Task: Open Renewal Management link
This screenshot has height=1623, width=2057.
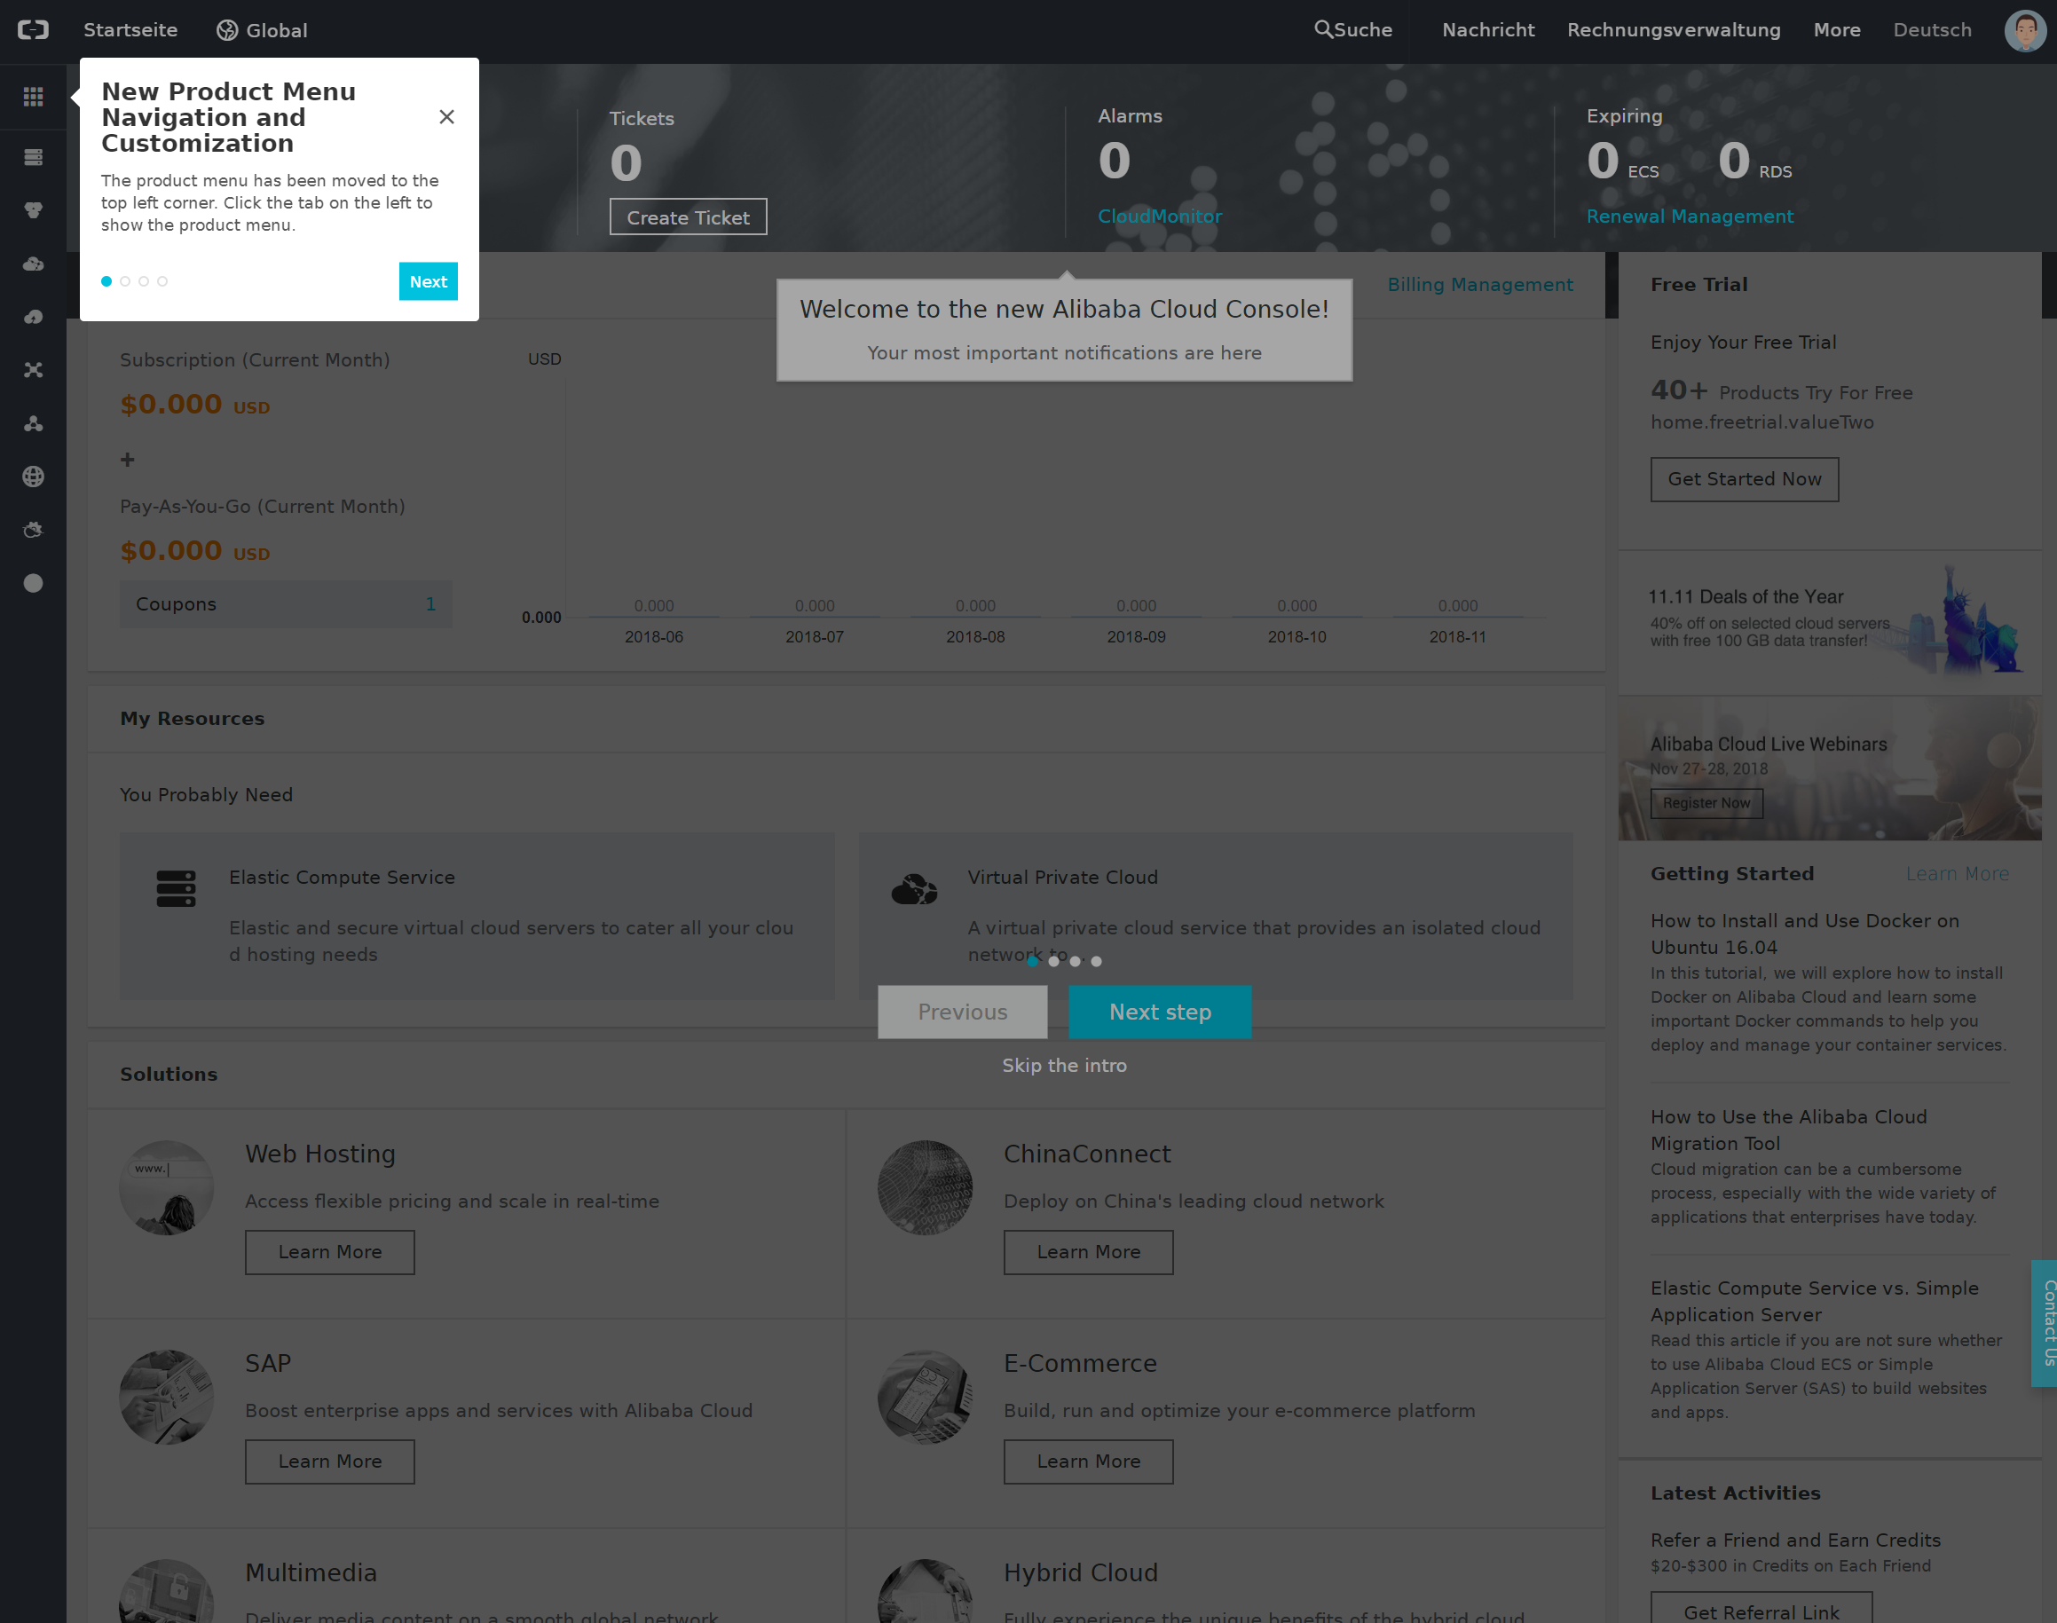Action: pos(1690,217)
